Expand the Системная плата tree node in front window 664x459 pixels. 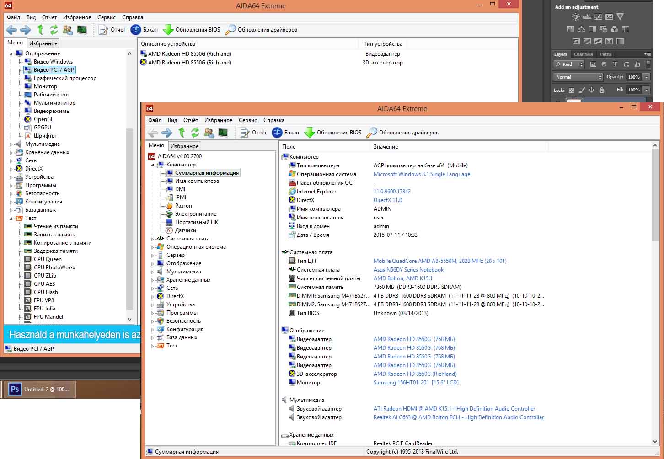(153, 239)
